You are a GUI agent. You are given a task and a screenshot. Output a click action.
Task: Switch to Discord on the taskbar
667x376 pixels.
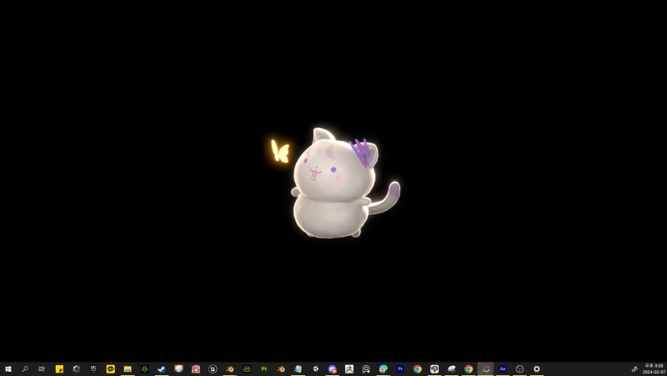click(333, 368)
